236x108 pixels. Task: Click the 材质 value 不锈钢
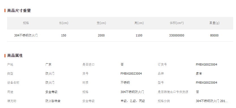(125, 83)
